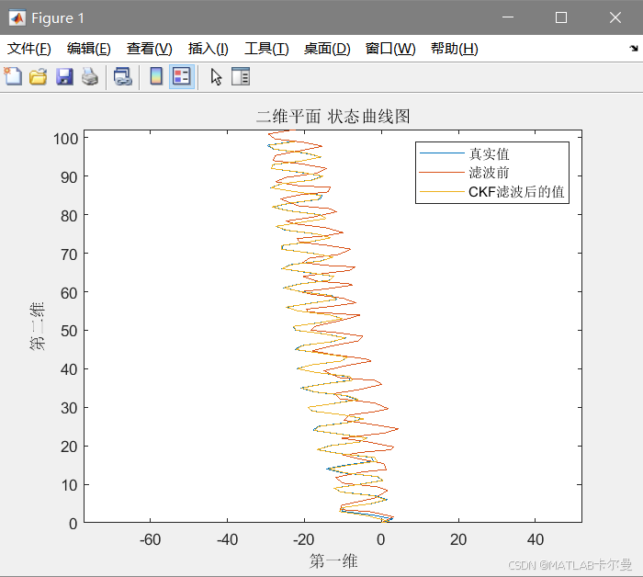
Task: Expand the toolbar dock arrow at right of the menu bar
Action: (634, 49)
